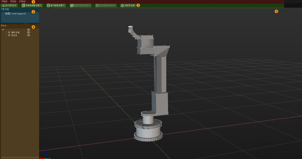Click the layer icon next to 볼록 모델
This screenshot has width=302, height=159.
pos(9,32)
